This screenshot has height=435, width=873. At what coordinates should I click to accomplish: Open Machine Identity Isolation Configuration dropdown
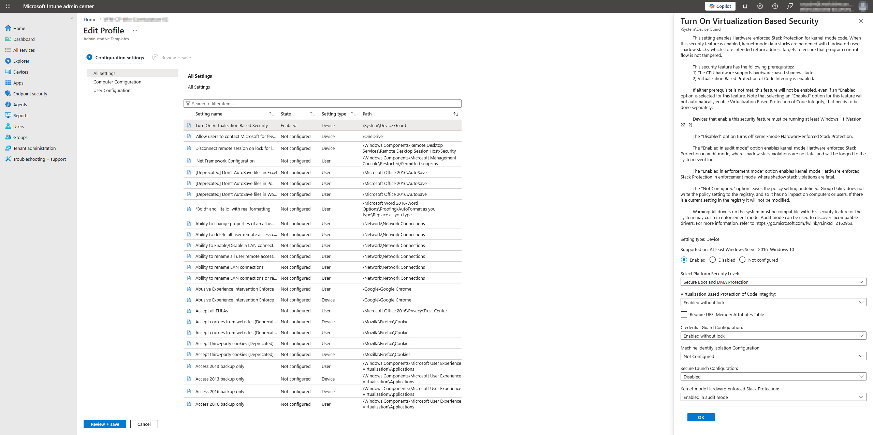(x=773, y=356)
